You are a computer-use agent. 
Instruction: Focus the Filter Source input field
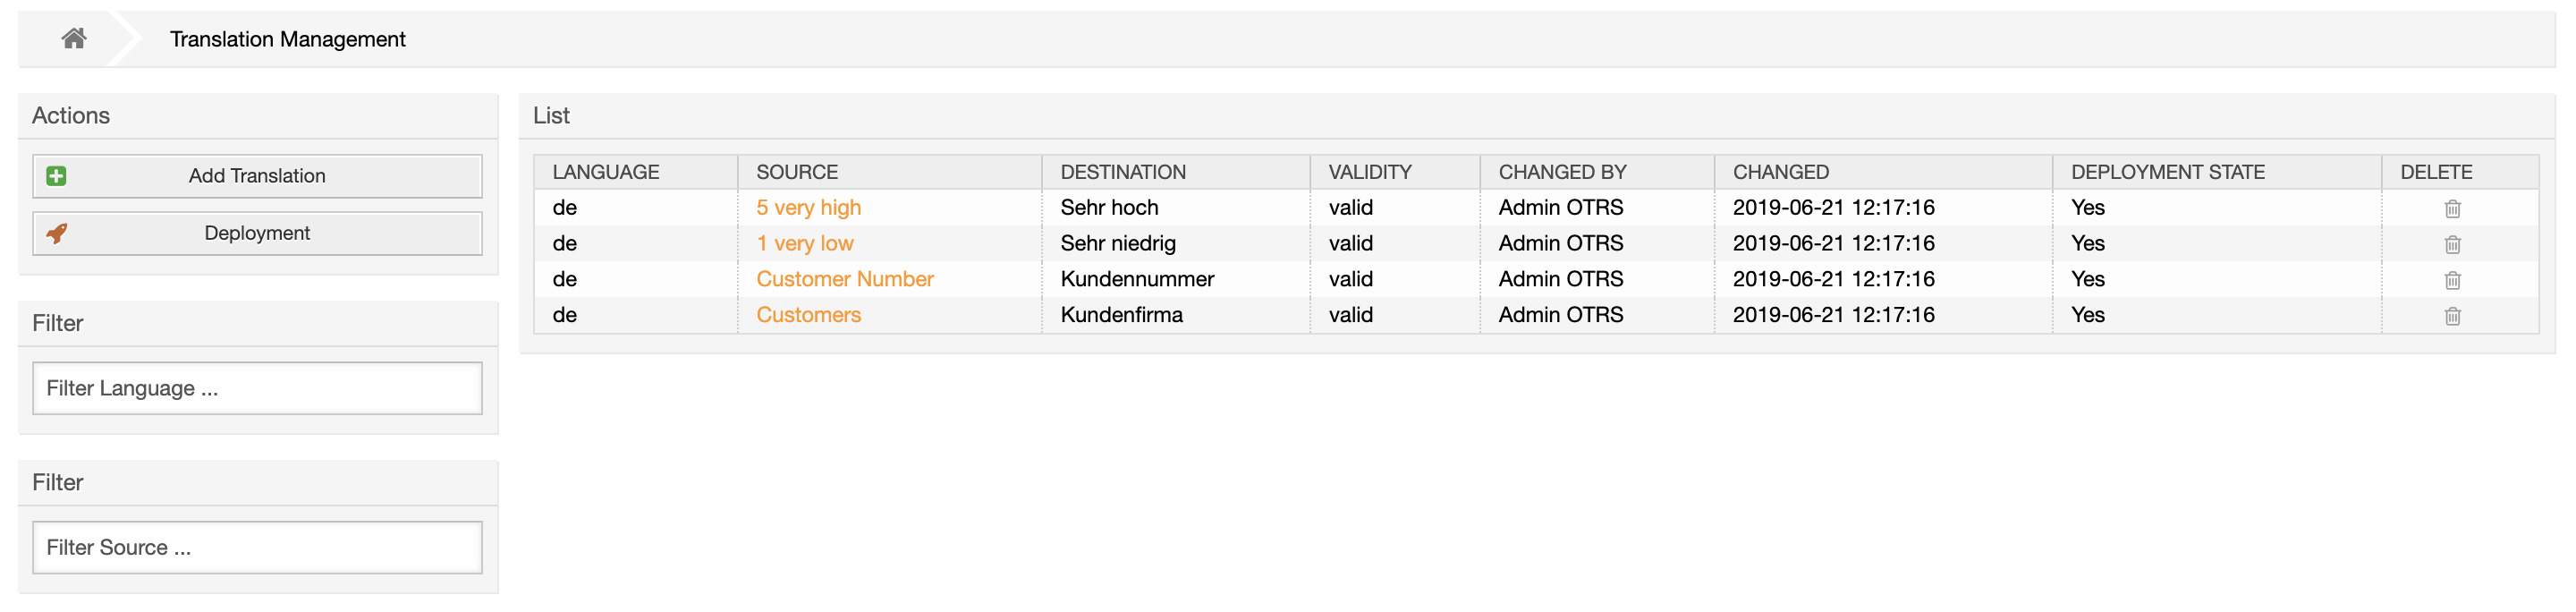(257, 547)
